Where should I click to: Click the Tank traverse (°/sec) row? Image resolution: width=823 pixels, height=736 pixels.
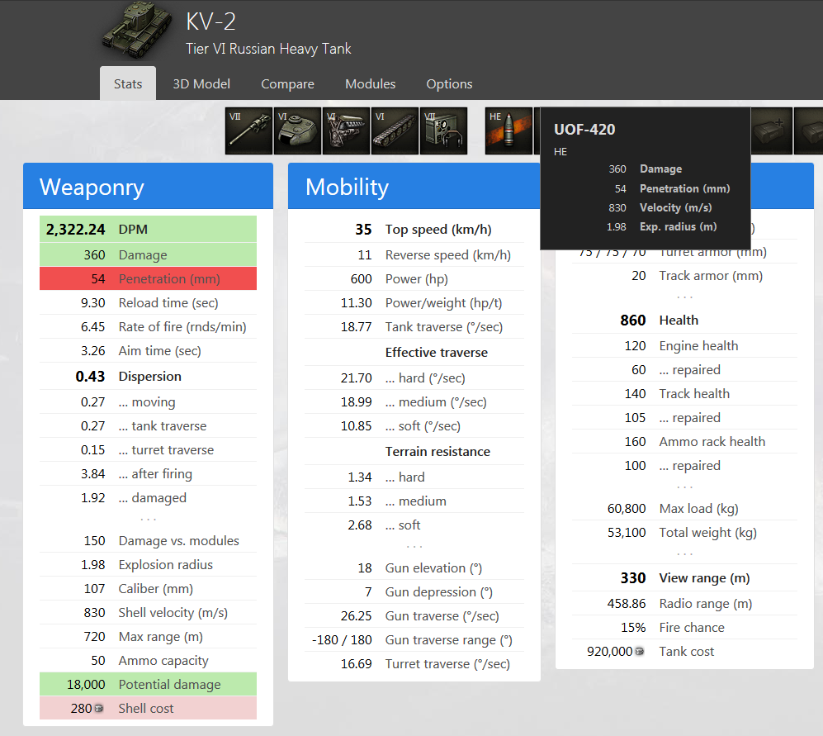click(414, 327)
